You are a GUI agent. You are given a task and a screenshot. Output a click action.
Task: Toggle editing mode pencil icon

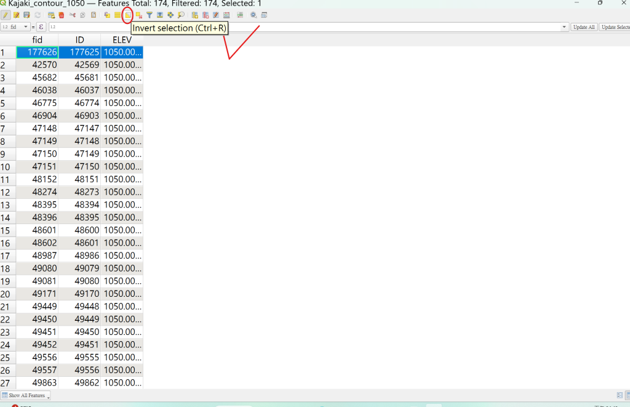[x=6, y=15]
